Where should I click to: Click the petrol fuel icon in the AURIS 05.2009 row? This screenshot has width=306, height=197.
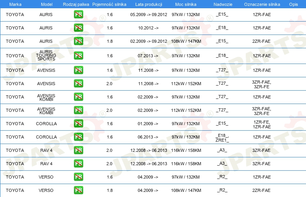tap(78, 15)
